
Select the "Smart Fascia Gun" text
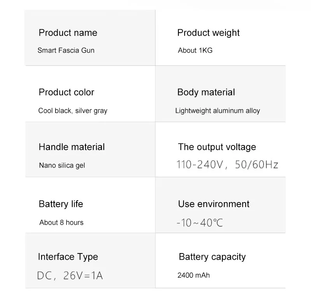(66, 50)
